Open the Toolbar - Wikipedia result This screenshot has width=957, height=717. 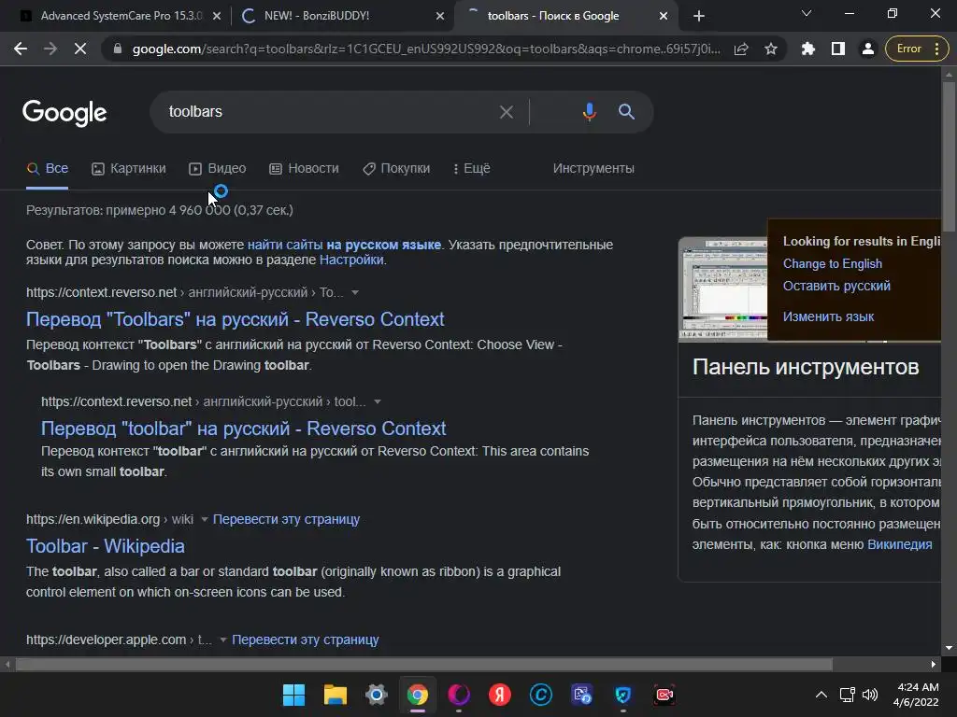pos(105,546)
